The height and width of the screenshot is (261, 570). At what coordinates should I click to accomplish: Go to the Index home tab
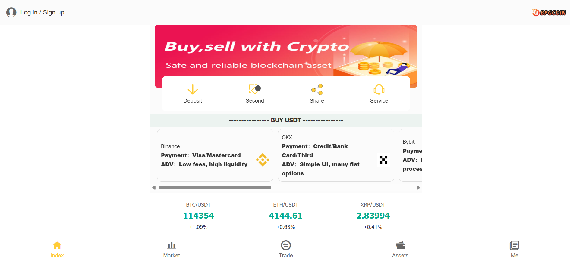pos(57,249)
